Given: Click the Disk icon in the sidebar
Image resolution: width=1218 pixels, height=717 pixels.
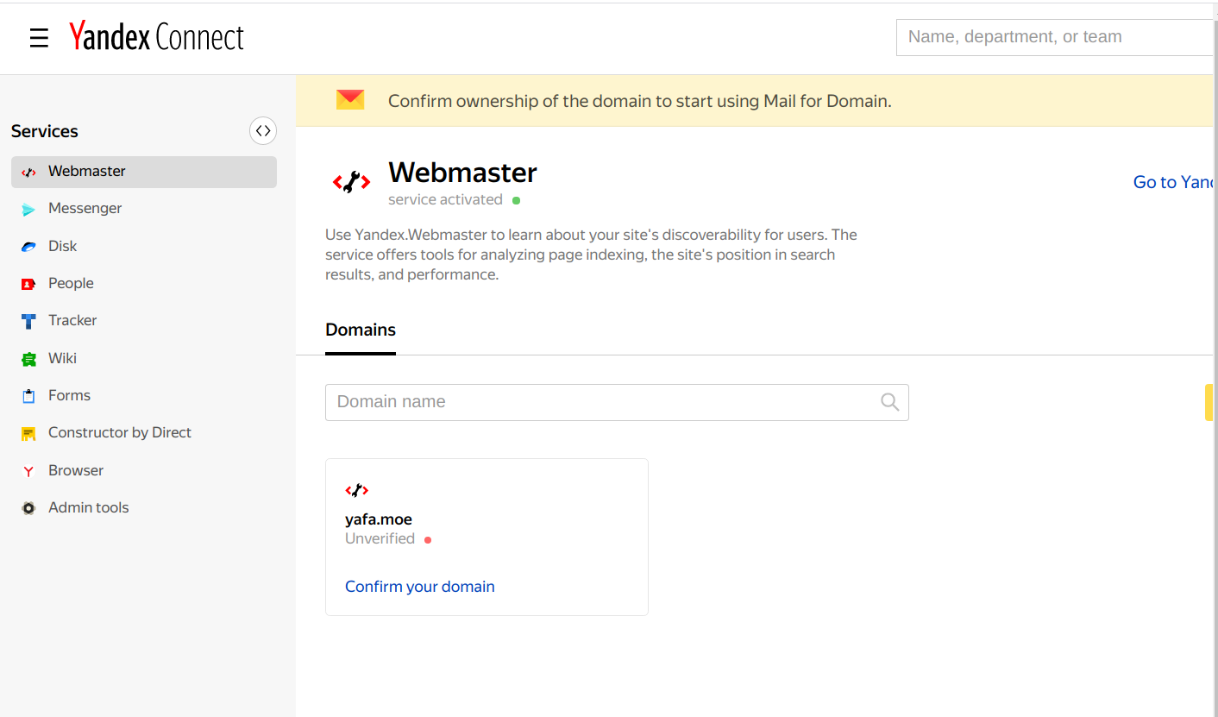Looking at the screenshot, I should pyautogui.click(x=28, y=247).
